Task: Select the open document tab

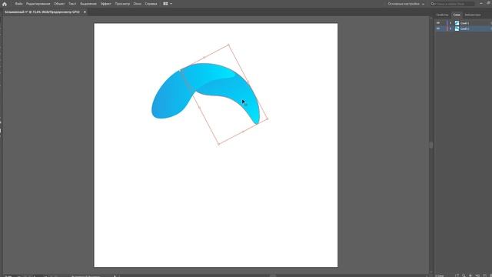Action: click(42, 12)
